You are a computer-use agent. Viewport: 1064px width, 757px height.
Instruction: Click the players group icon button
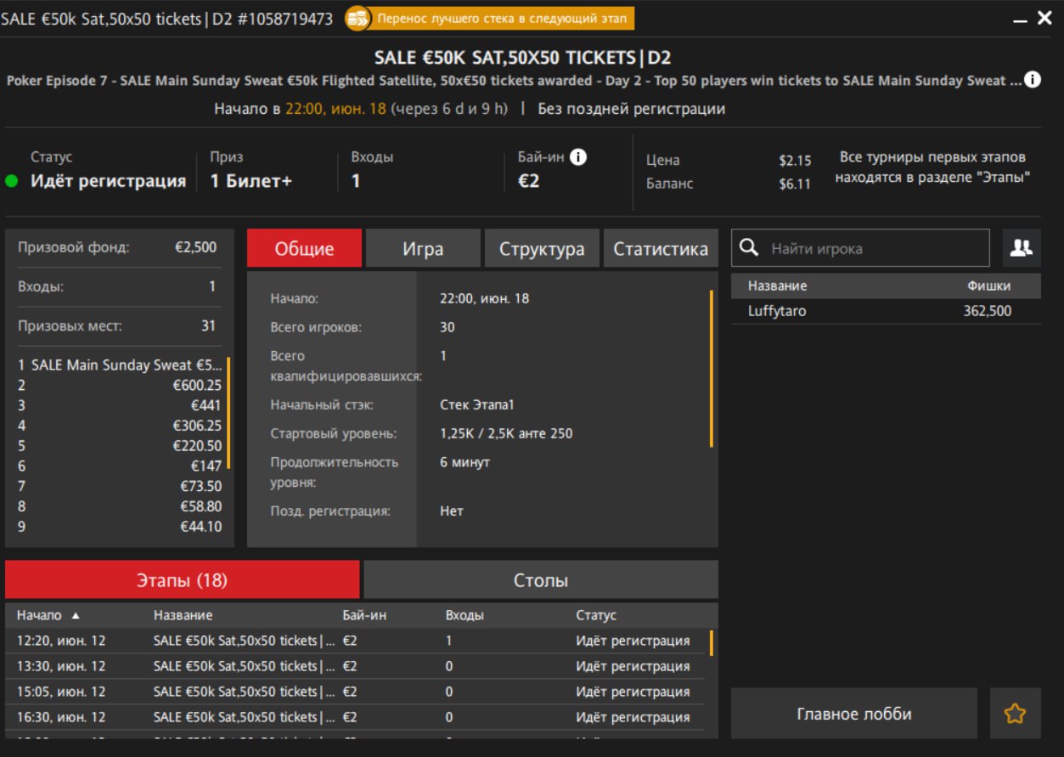(1021, 248)
